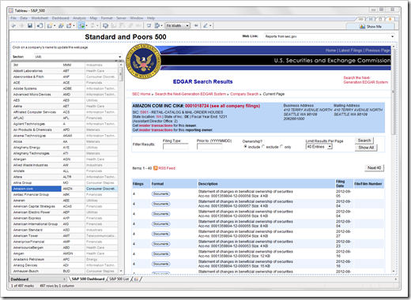
Task: Select the Ownership only radio button
Action: tap(281, 146)
